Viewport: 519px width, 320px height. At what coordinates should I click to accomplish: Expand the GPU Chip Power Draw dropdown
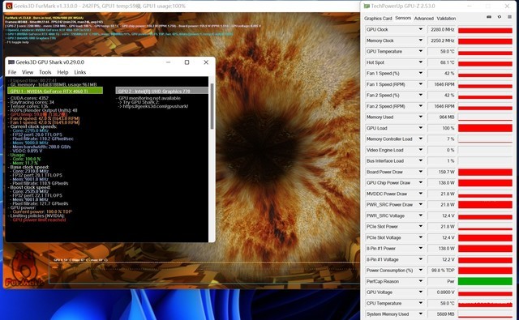coord(420,182)
